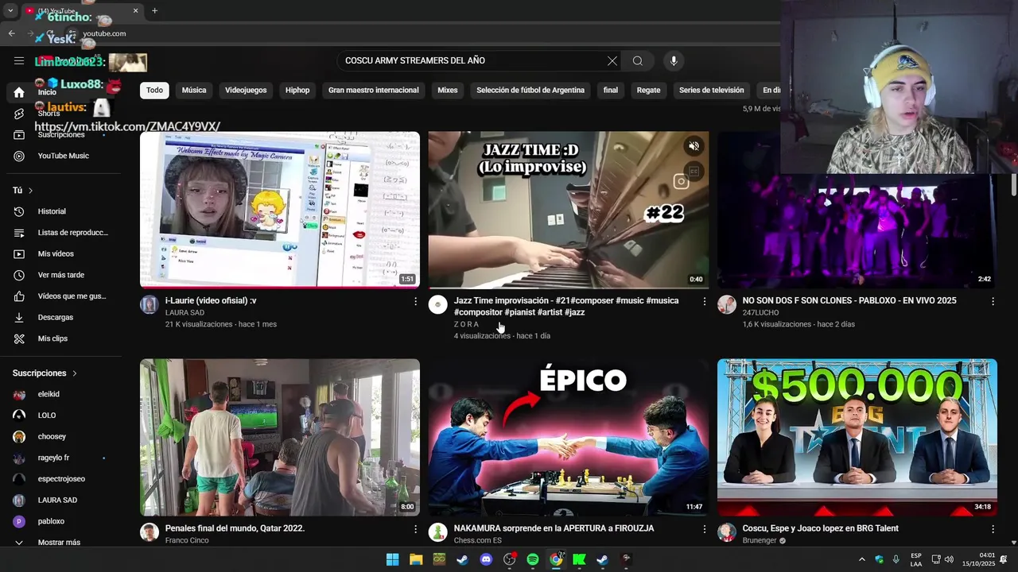Open the YouTube hamburger guide menu

(x=19, y=61)
